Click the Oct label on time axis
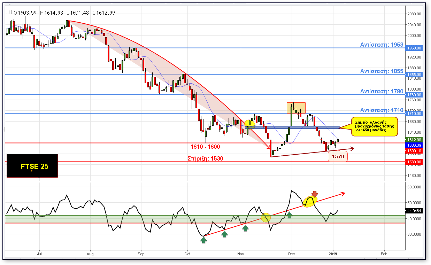 [187, 254]
